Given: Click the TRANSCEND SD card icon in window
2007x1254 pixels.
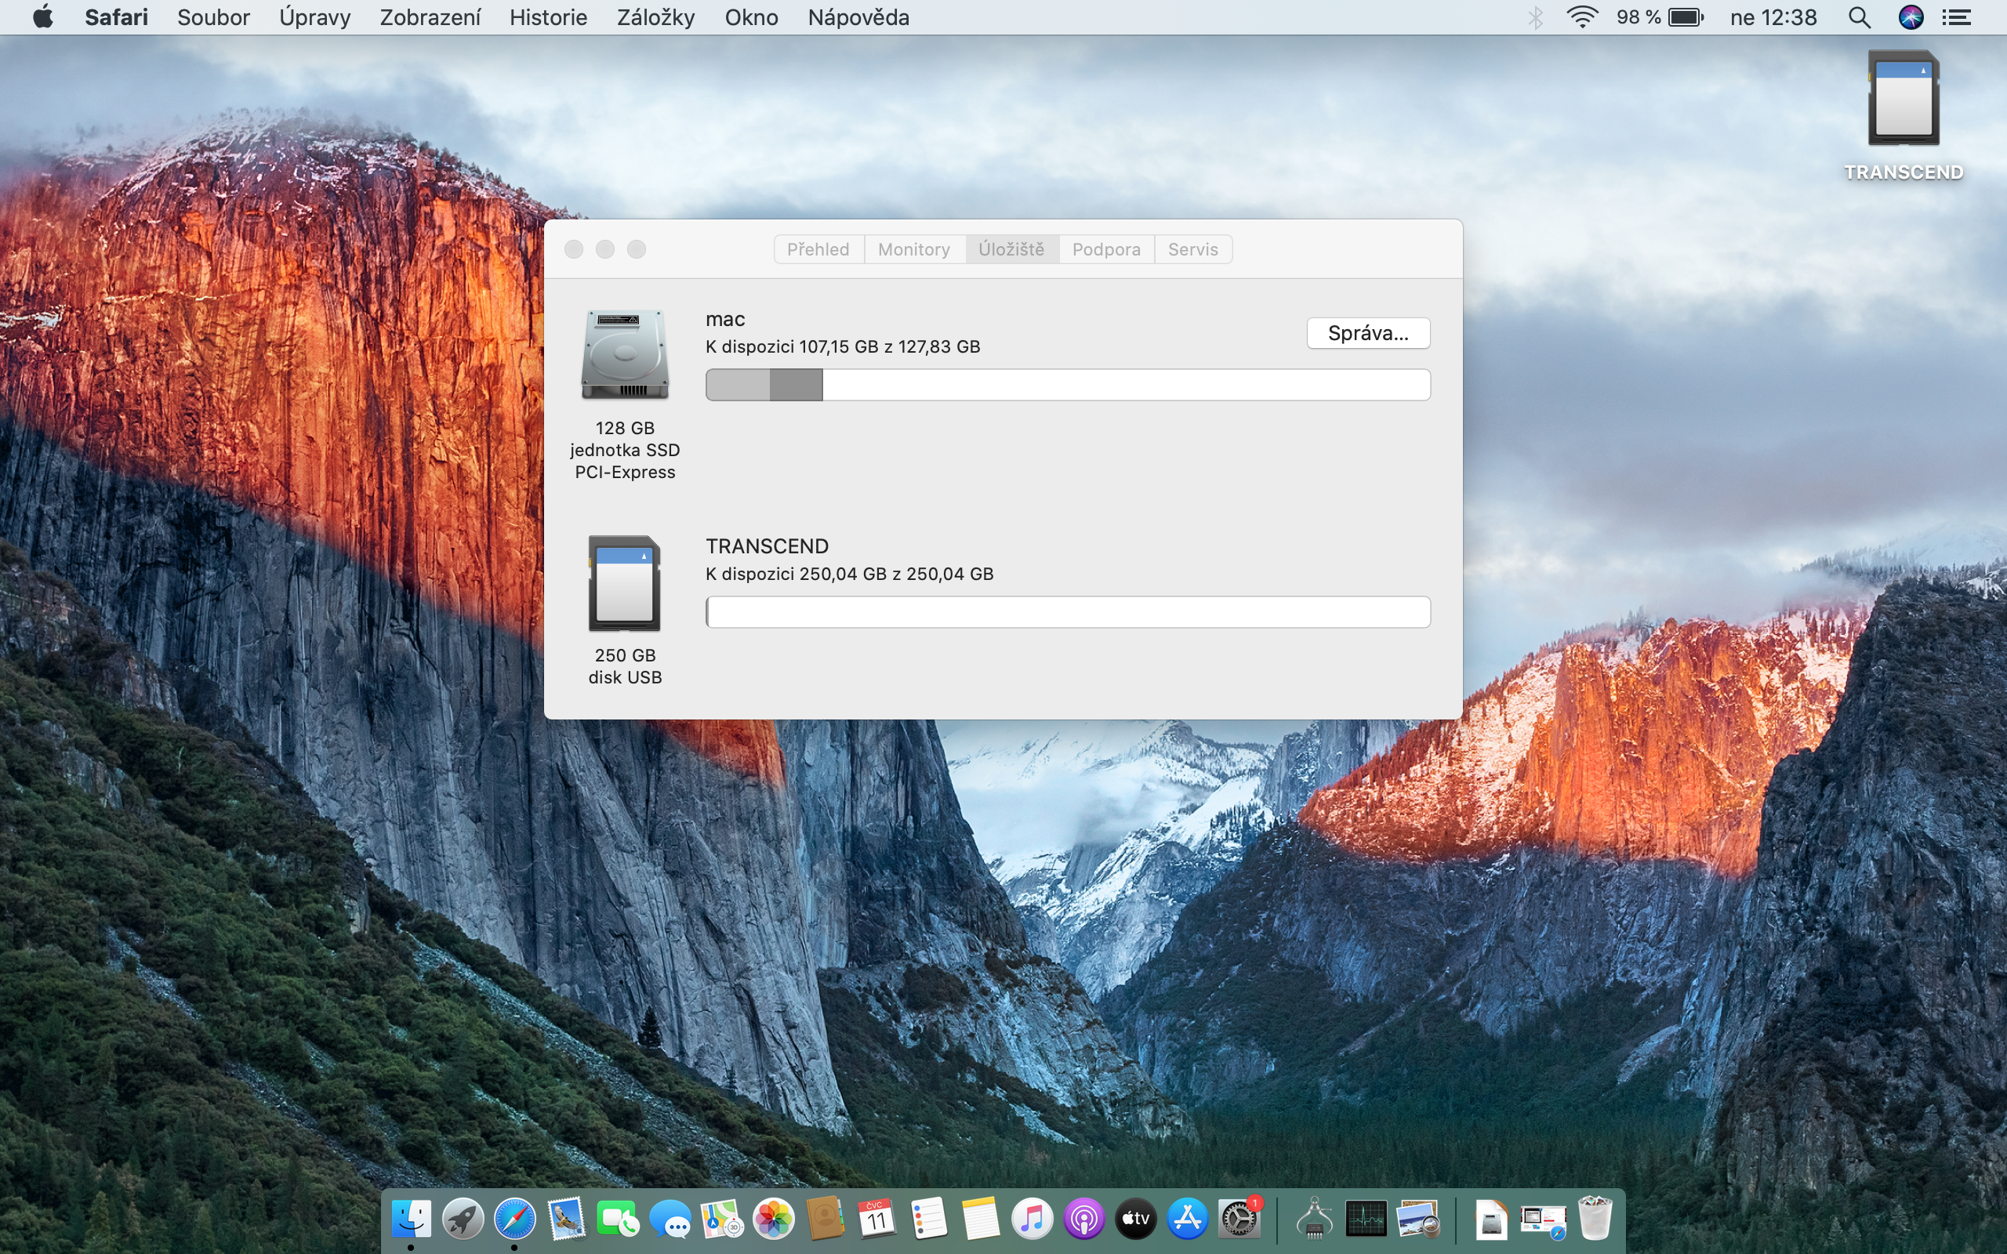Looking at the screenshot, I should pos(625,583).
